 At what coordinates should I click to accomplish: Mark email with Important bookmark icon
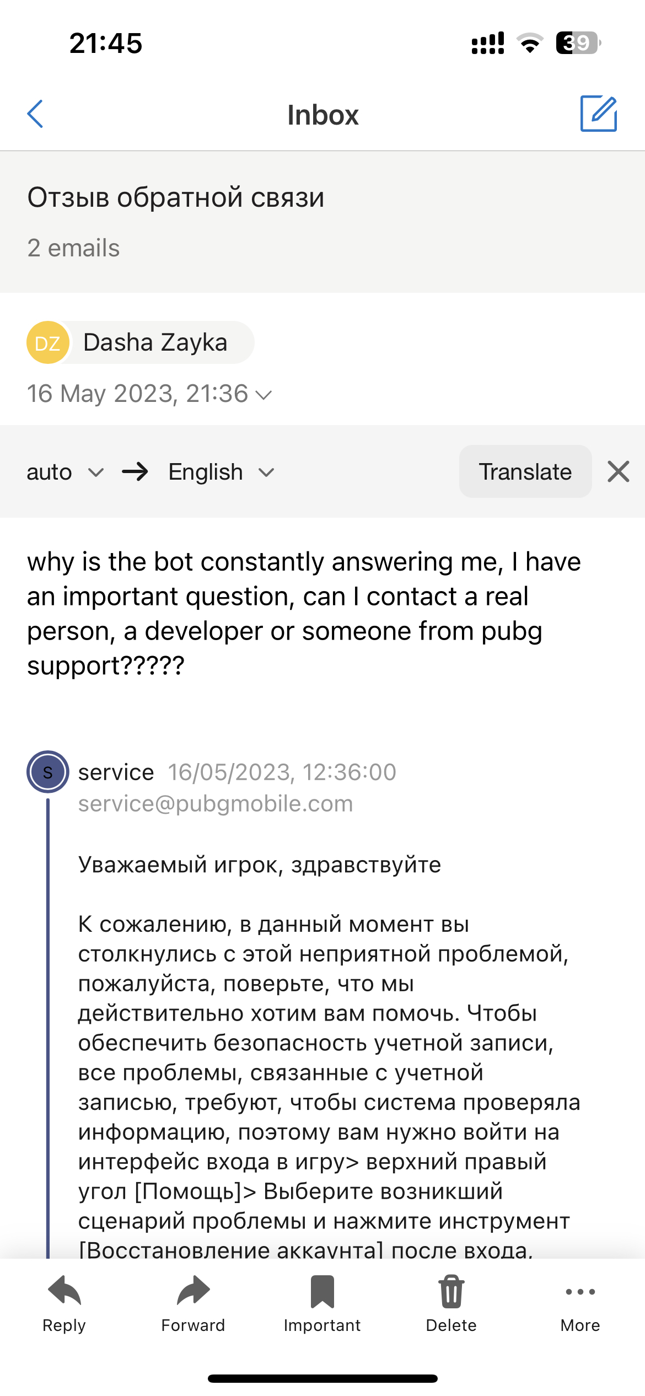(x=322, y=1292)
